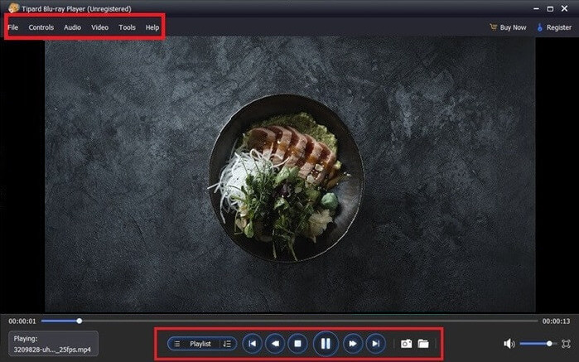Open the Controls menu
This screenshot has height=362, width=579.
point(41,27)
